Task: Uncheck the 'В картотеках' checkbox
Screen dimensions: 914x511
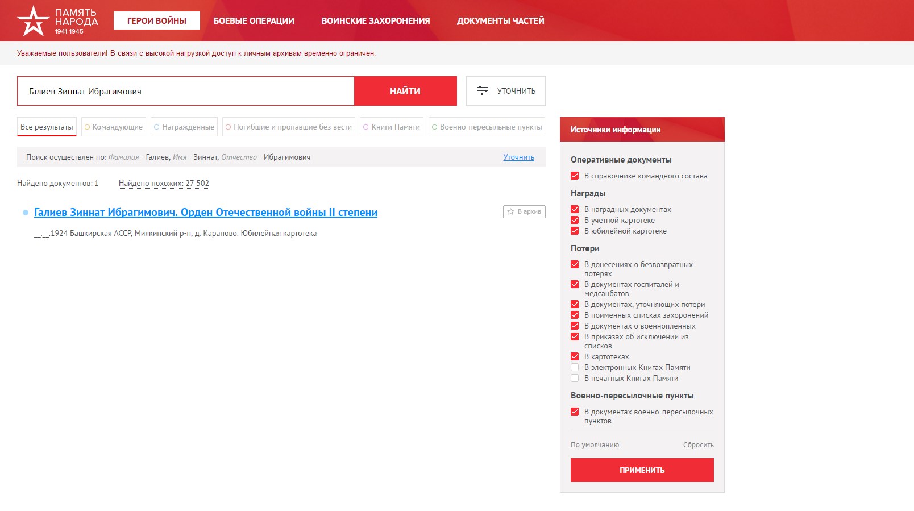Action: coord(575,356)
